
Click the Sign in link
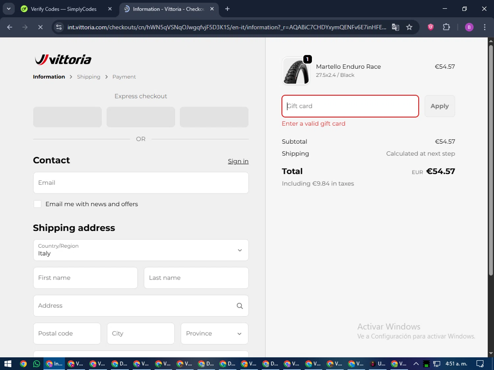(238, 161)
